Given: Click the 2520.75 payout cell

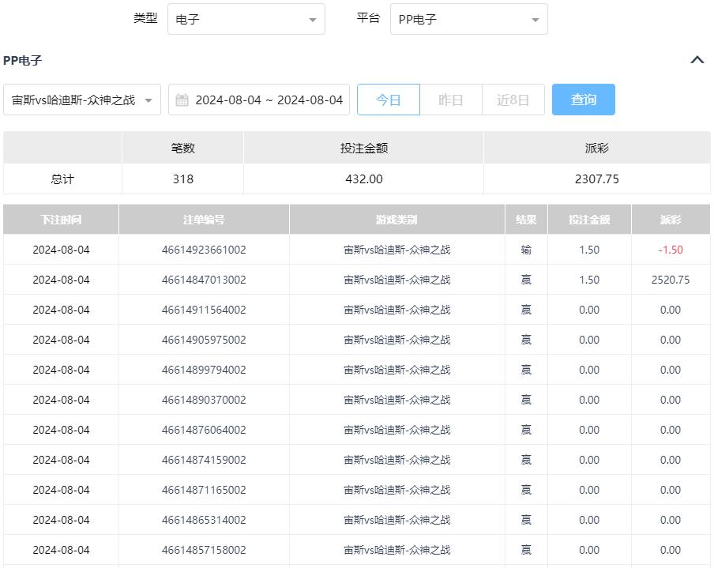Looking at the screenshot, I should click(x=671, y=280).
